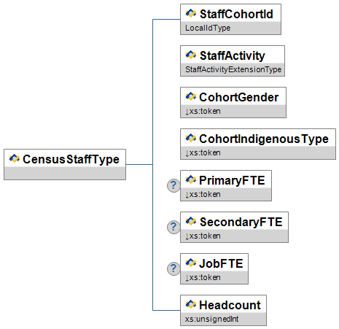Click the optional marker beside PrimaryFTE

(174, 185)
